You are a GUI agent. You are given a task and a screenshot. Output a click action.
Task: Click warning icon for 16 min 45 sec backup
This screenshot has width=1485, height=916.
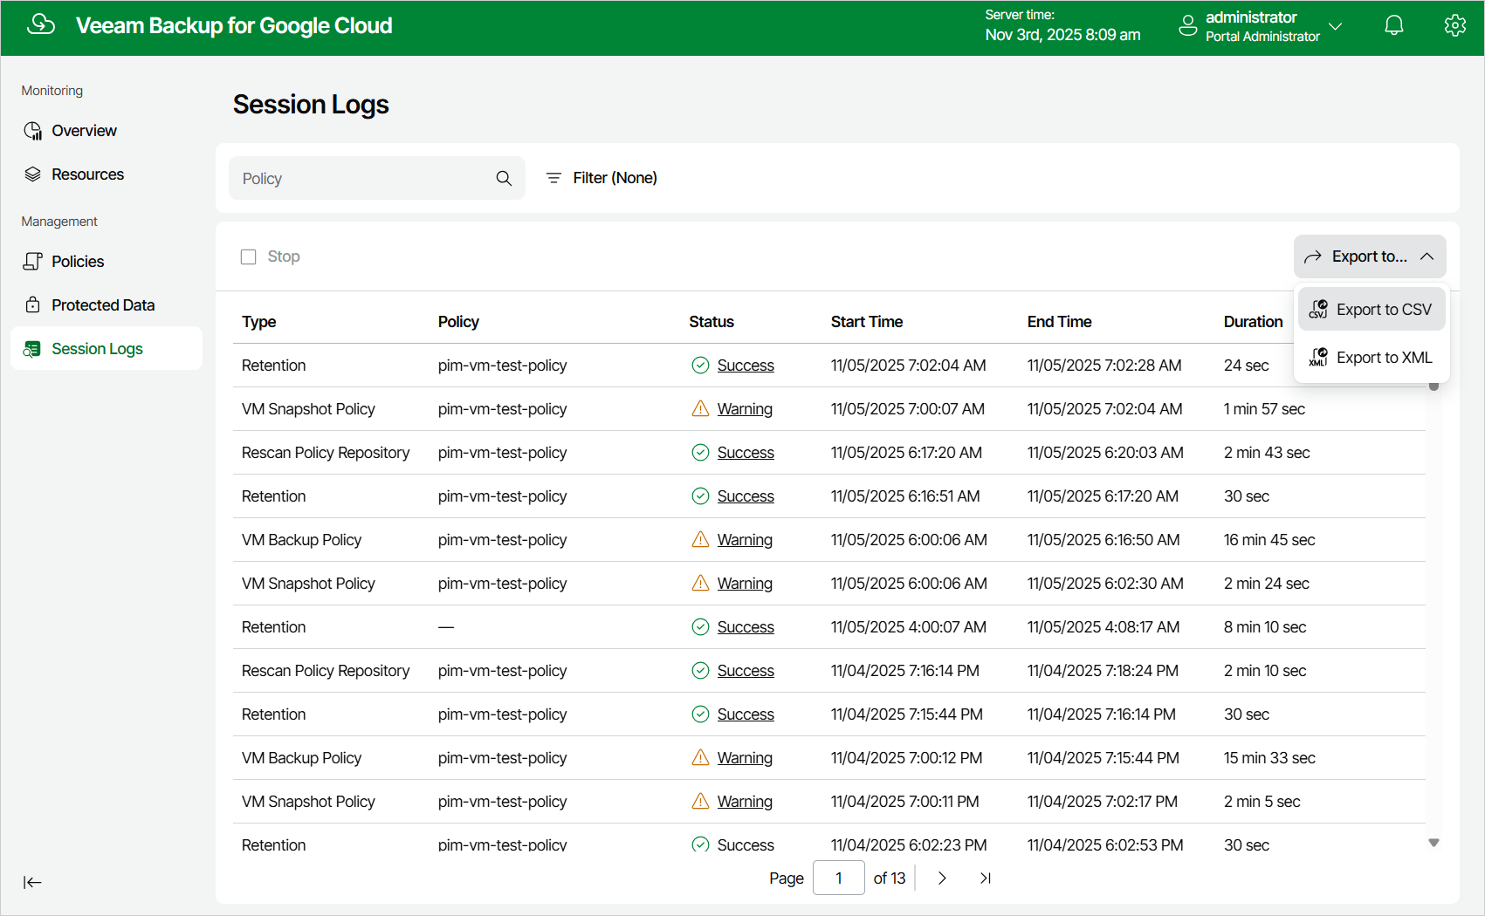click(x=700, y=540)
